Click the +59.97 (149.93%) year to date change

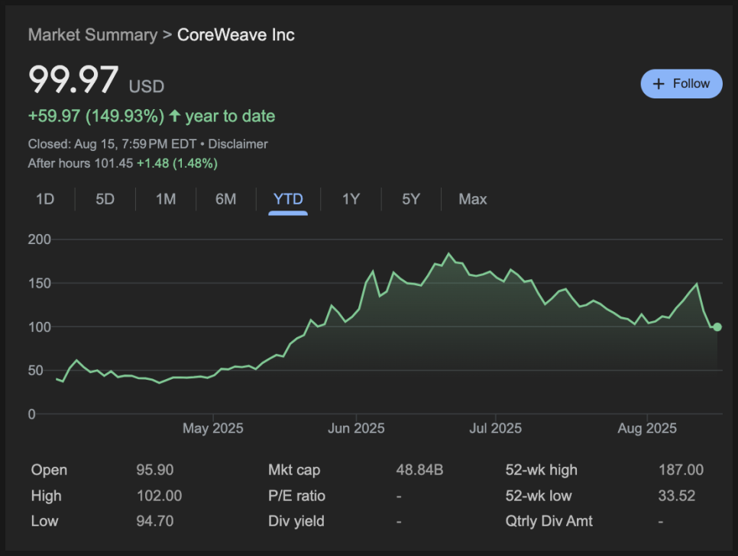151,116
